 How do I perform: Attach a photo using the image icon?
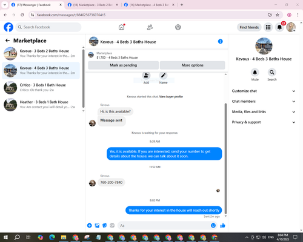tap(97, 226)
